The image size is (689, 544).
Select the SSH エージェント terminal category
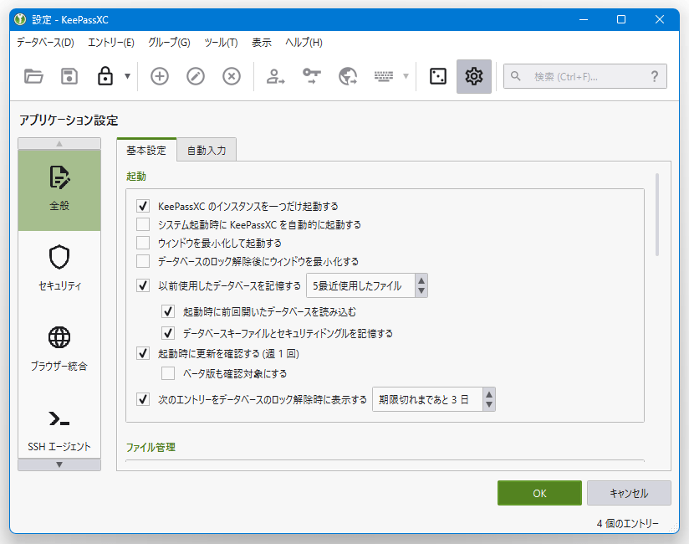click(59, 430)
